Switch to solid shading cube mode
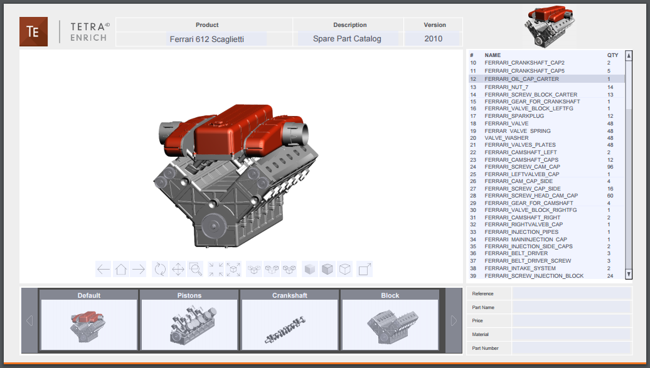The image size is (650, 368). pos(309,269)
